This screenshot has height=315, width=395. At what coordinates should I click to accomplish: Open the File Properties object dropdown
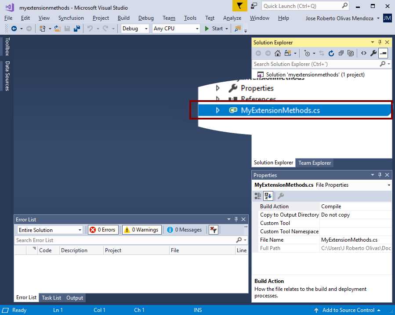pyautogui.click(x=389, y=185)
